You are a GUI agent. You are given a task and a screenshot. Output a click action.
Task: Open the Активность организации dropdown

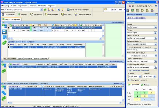pyautogui.click(x=156, y=56)
